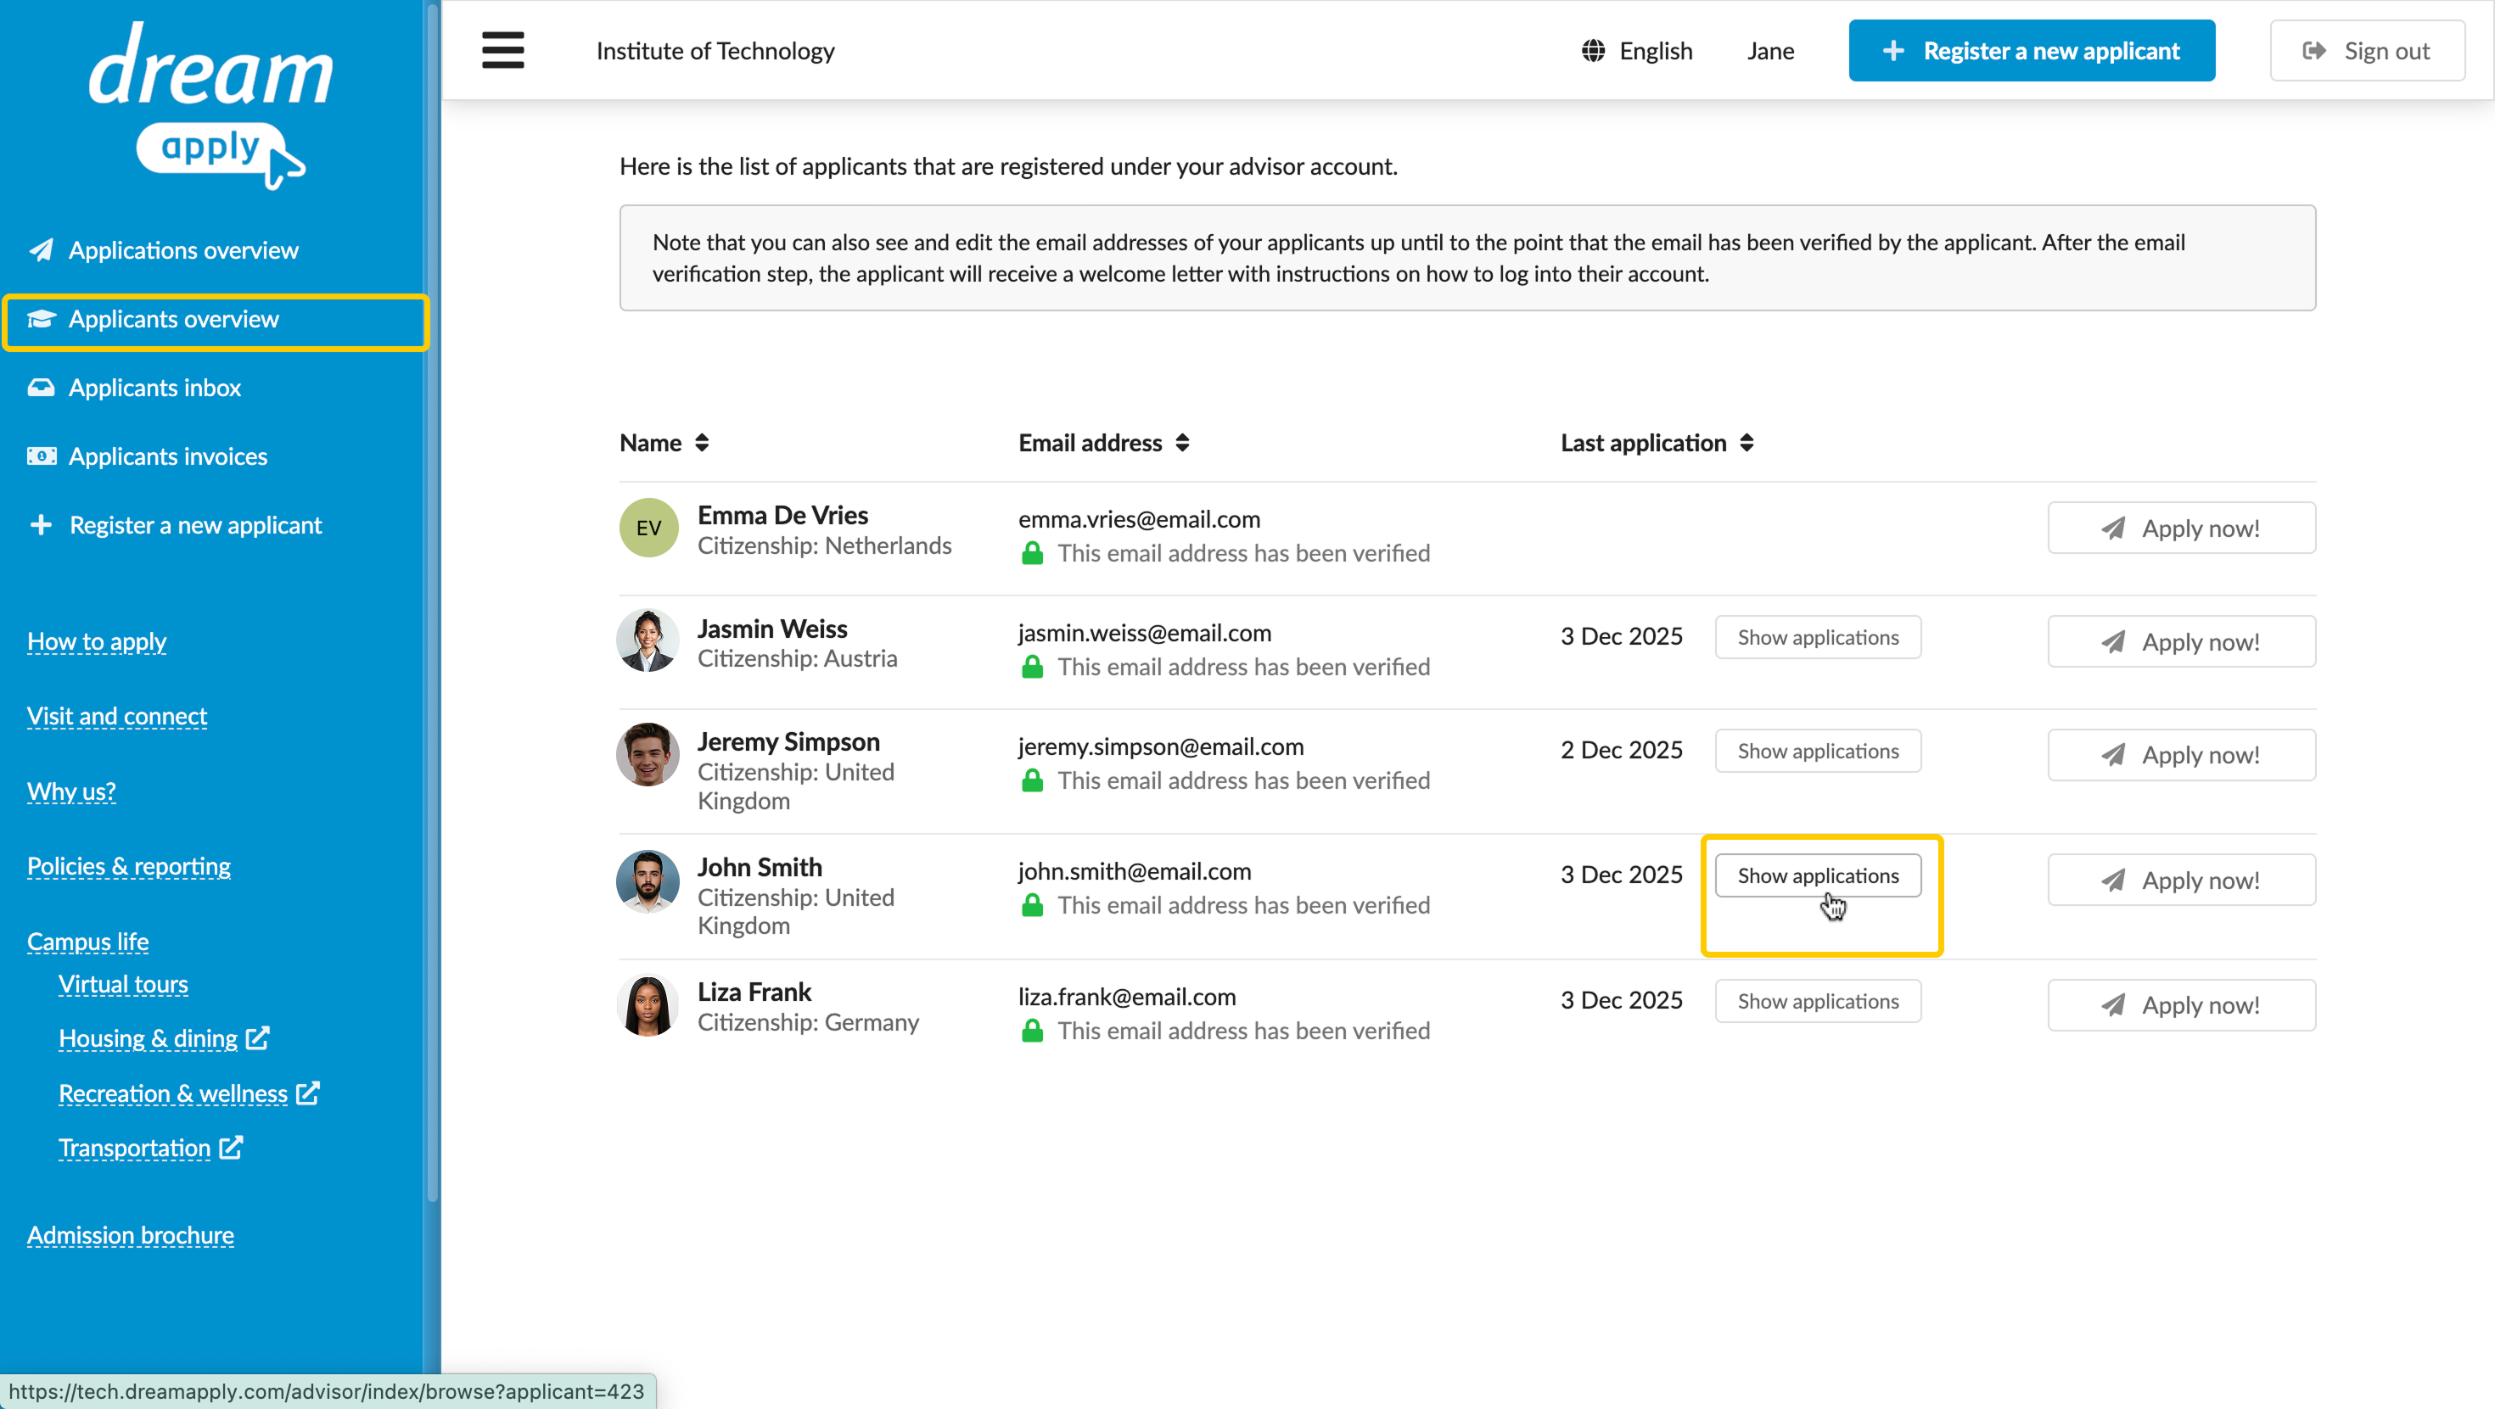This screenshot has width=2495, height=1409.
Task: Click the sidebar vertical scrollbar
Action: point(433,601)
